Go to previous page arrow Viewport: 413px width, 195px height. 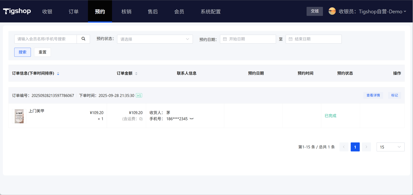click(344, 147)
